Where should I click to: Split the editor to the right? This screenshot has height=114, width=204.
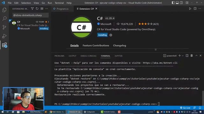(195, 9)
